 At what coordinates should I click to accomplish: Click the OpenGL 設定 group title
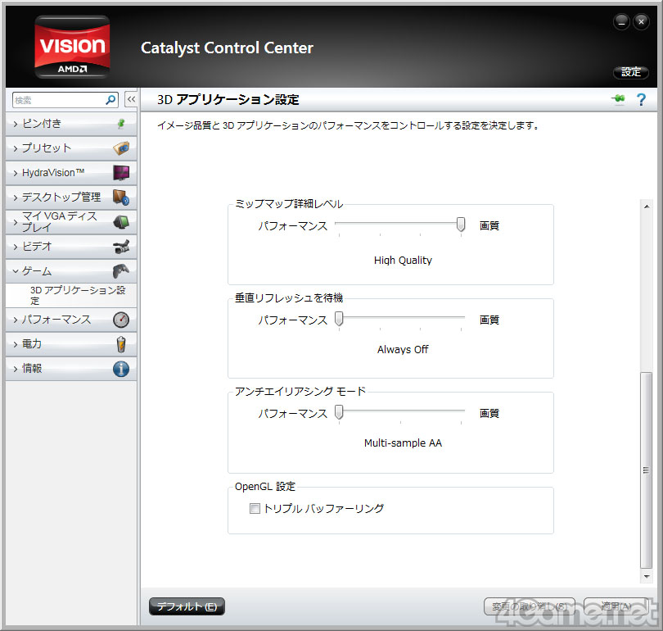[x=265, y=487]
